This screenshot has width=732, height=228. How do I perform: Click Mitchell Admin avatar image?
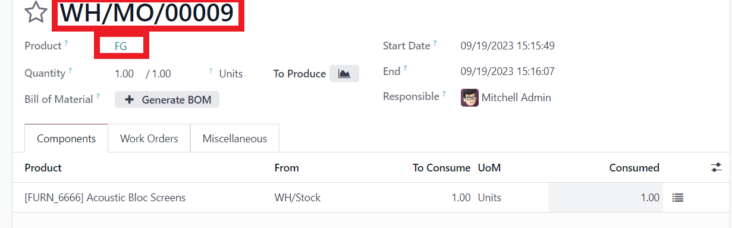pos(470,98)
